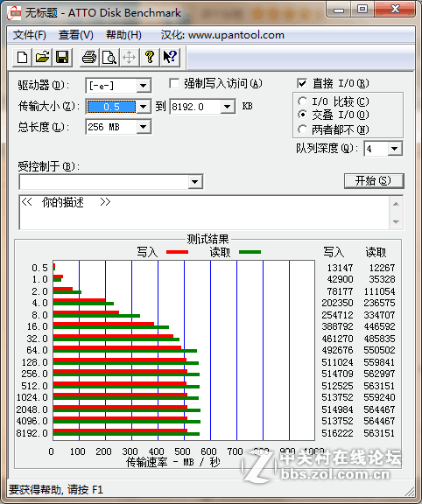Expand the 受控制于(B) combo box
The width and height of the screenshot is (422, 504).
coord(194,182)
